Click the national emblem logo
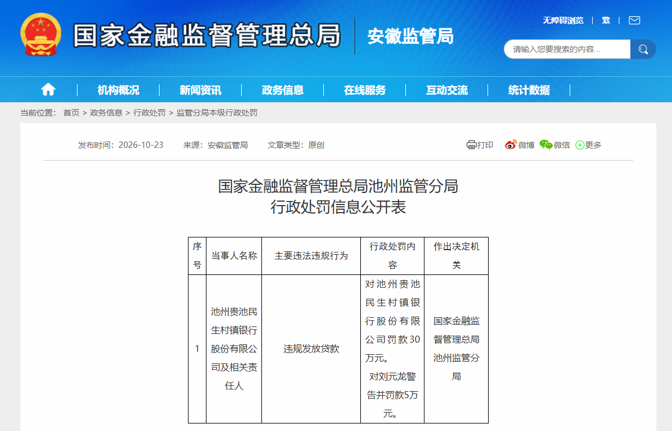Viewport: 672px width, 431px height. [40, 35]
